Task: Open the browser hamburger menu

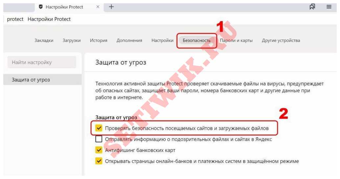Action: click(329, 7)
